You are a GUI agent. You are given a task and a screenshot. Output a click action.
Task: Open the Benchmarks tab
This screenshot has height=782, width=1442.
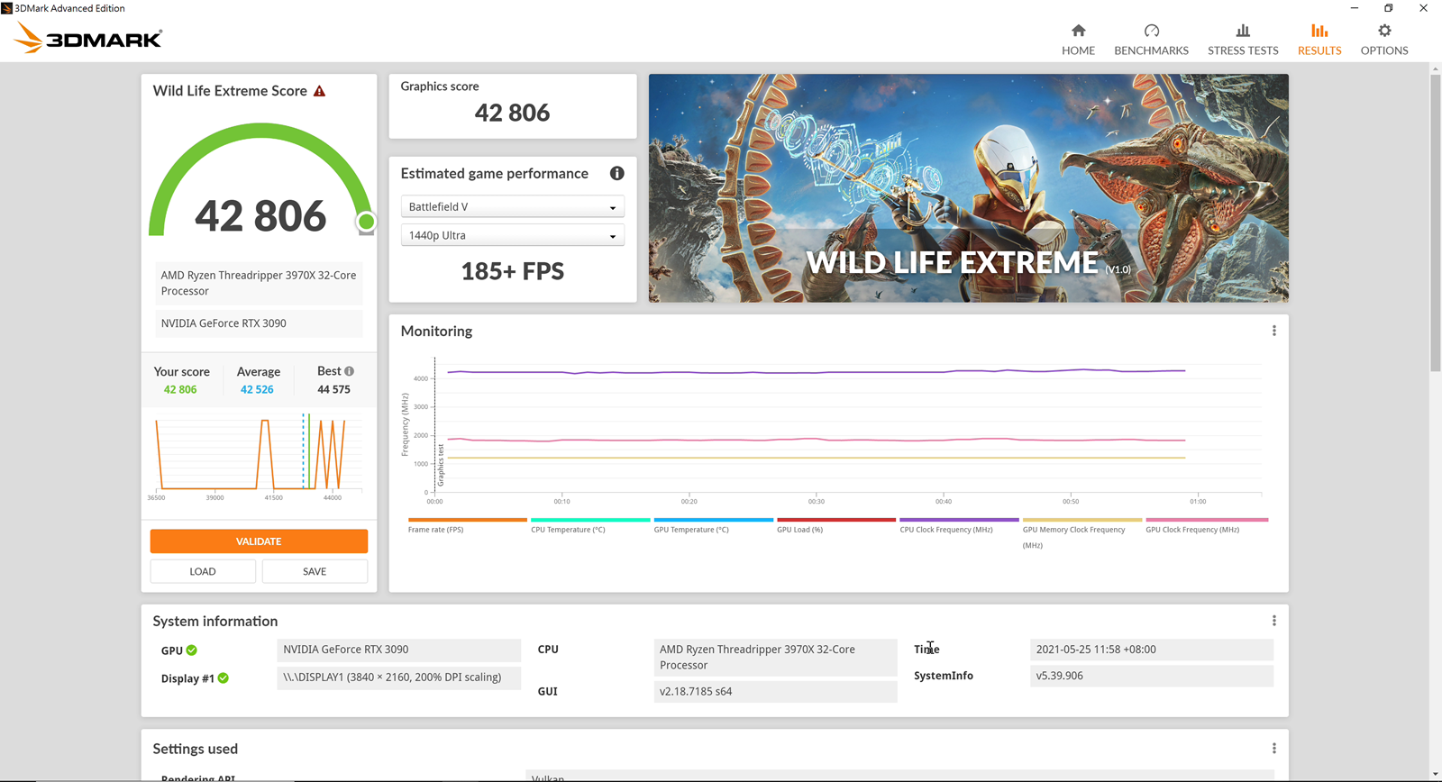tap(1151, 40)
